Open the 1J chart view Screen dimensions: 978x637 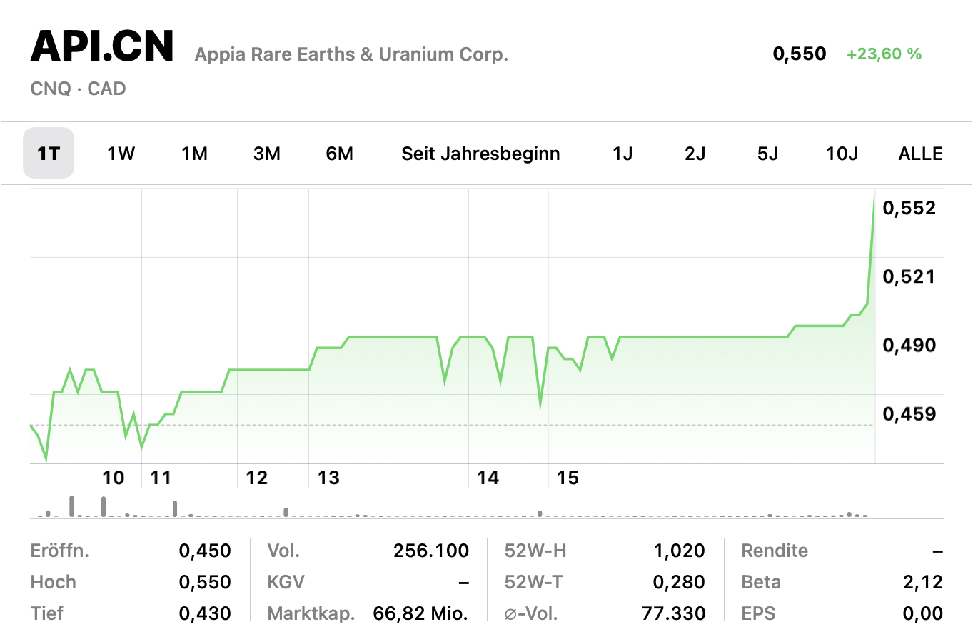[622, 154]
